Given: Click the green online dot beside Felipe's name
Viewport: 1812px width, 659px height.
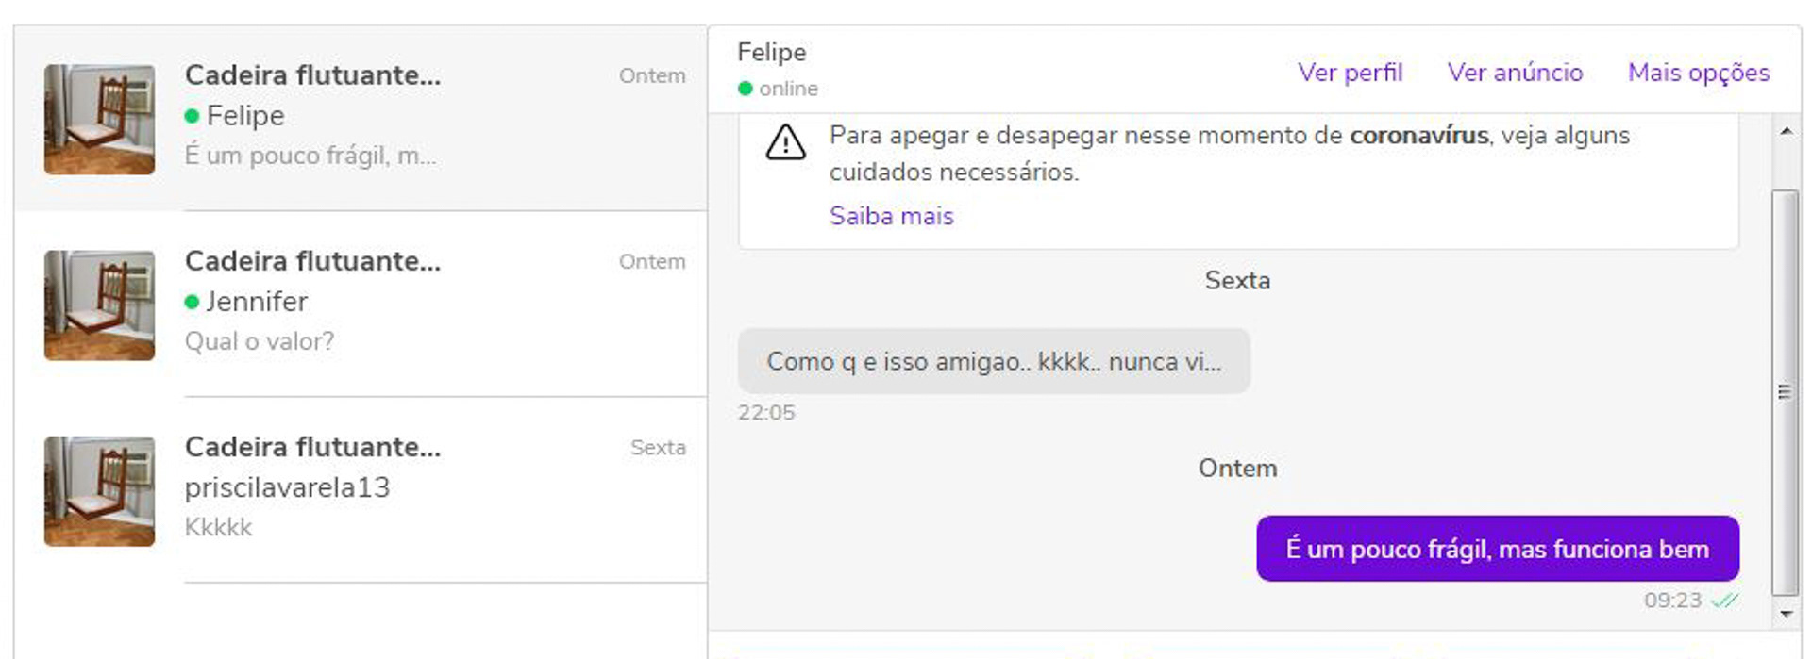Looking at the screenshot, I should tap(746, 89).
